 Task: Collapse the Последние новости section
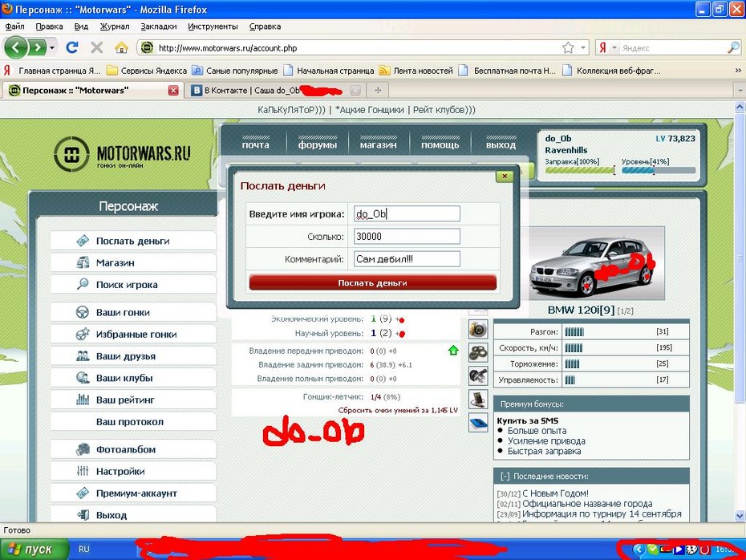coord(505,477)
